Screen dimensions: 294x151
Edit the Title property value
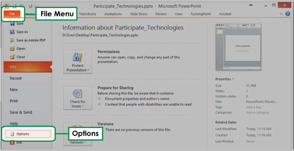coord(262,102)
